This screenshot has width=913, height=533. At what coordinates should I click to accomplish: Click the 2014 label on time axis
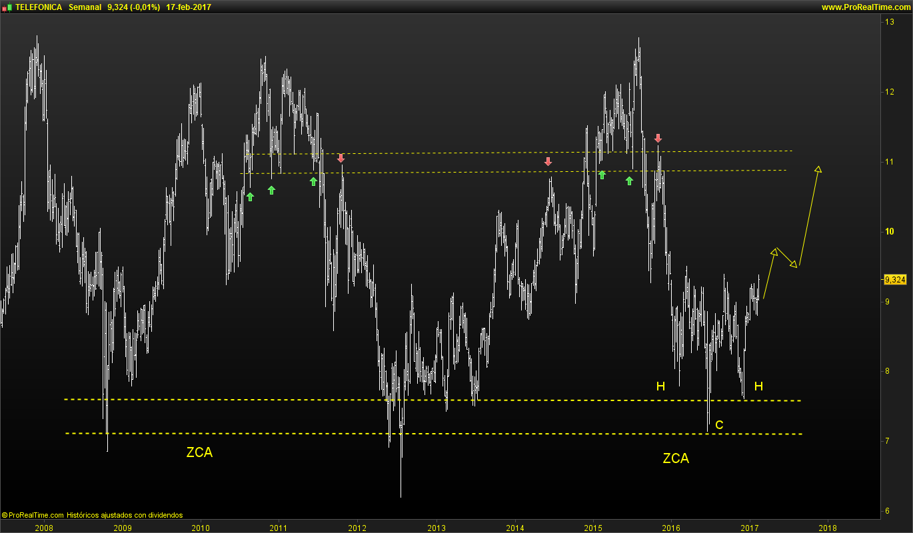pyautogui.click(x=514, y=527)
